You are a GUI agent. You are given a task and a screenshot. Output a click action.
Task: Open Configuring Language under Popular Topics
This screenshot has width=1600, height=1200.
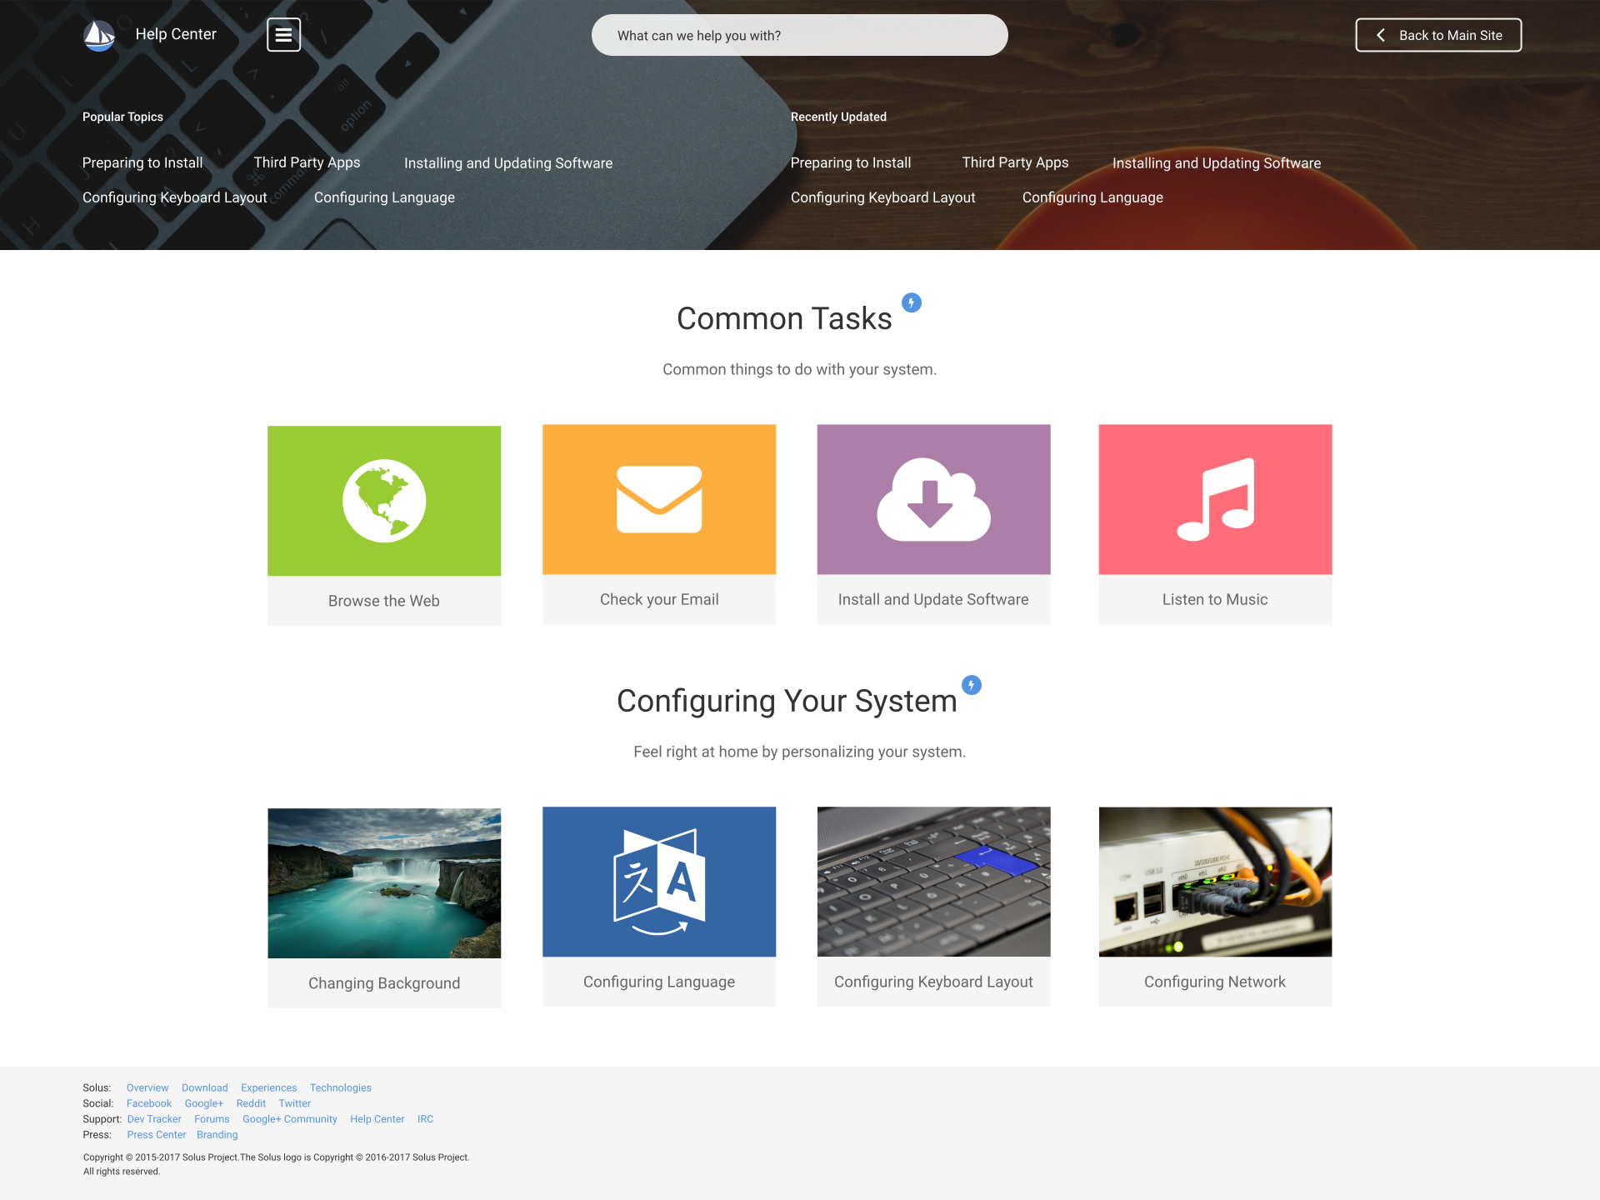[384, 197]
